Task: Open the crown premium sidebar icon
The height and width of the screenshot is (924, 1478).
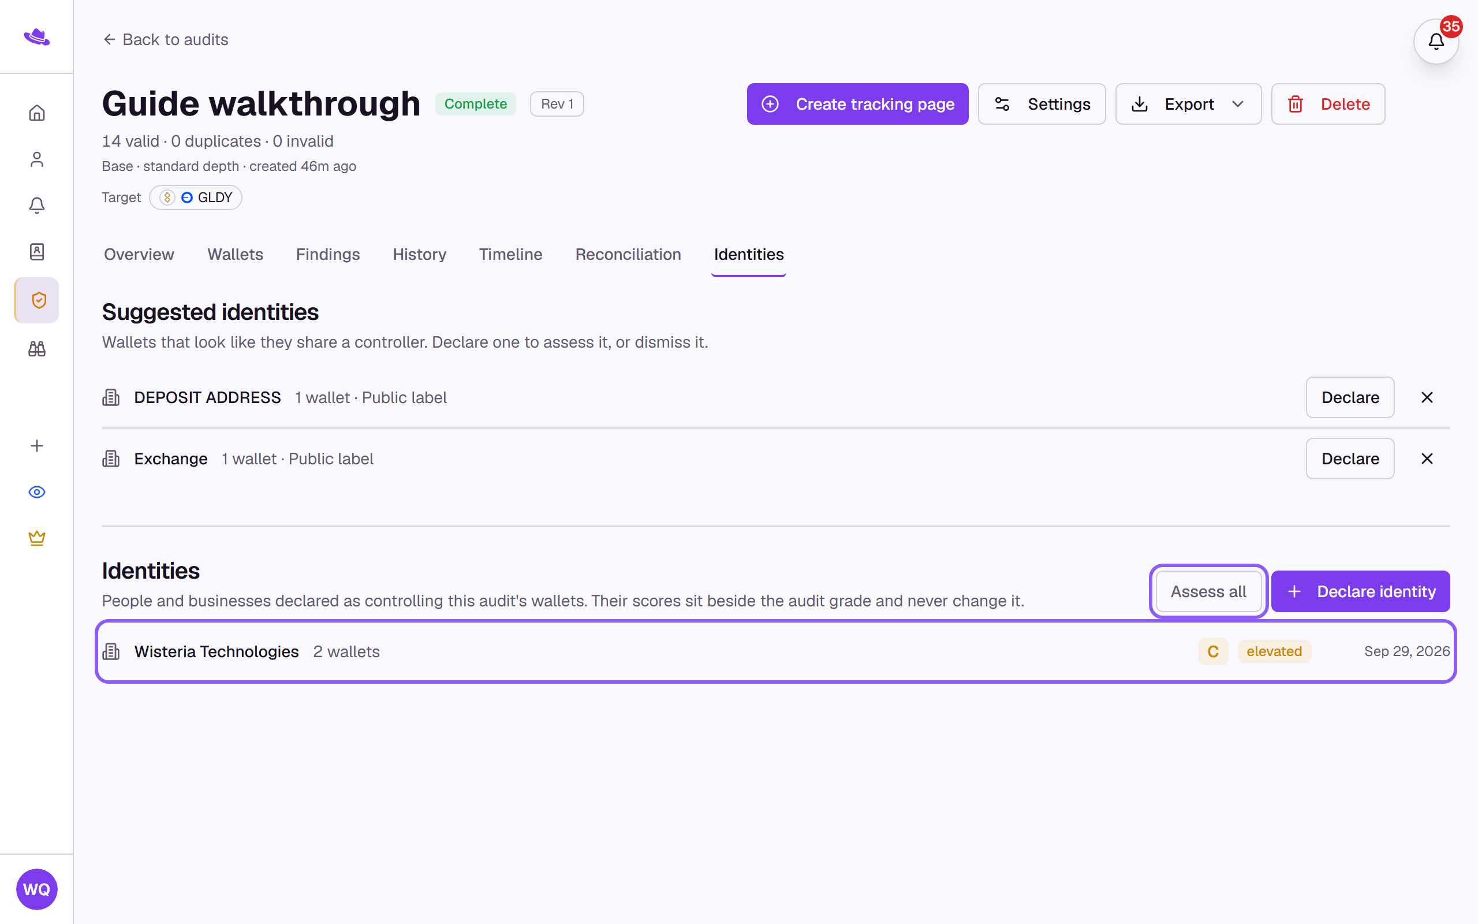Action: click(36, 538)
